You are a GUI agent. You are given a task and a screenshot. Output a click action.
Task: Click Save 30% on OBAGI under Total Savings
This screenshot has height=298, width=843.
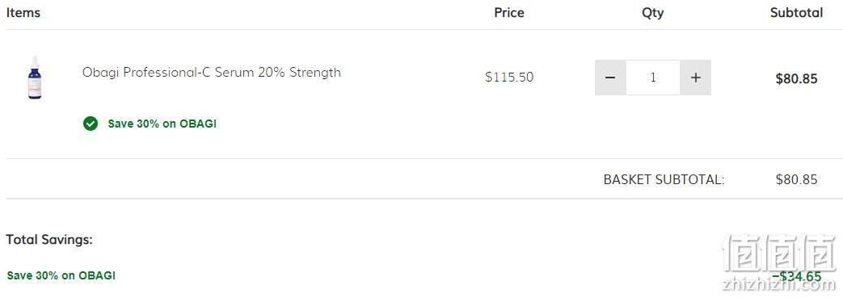[x=61, y=276]
